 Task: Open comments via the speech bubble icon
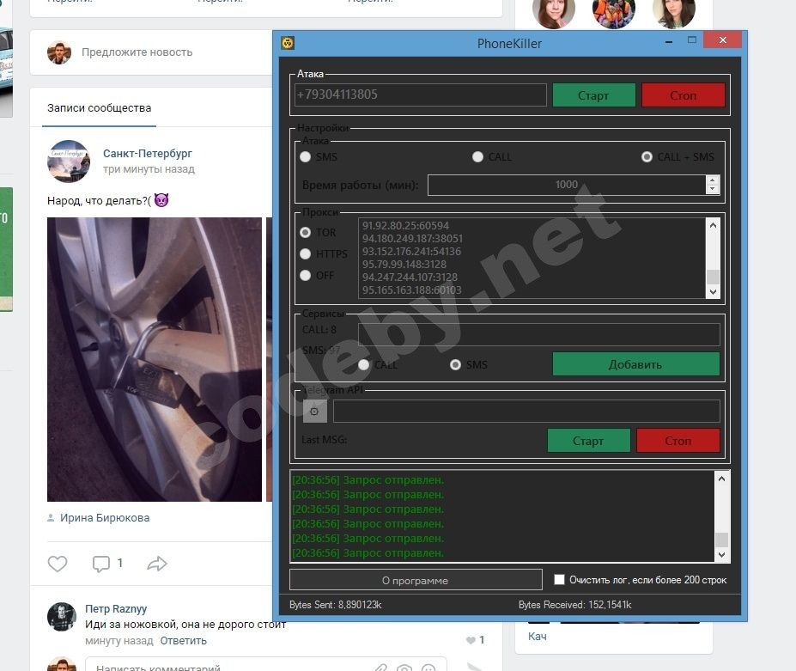click(101, 564)
